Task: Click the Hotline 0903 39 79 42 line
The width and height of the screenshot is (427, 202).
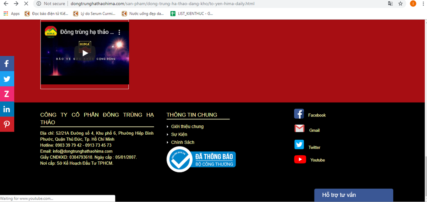Action: tap(76, 145)
